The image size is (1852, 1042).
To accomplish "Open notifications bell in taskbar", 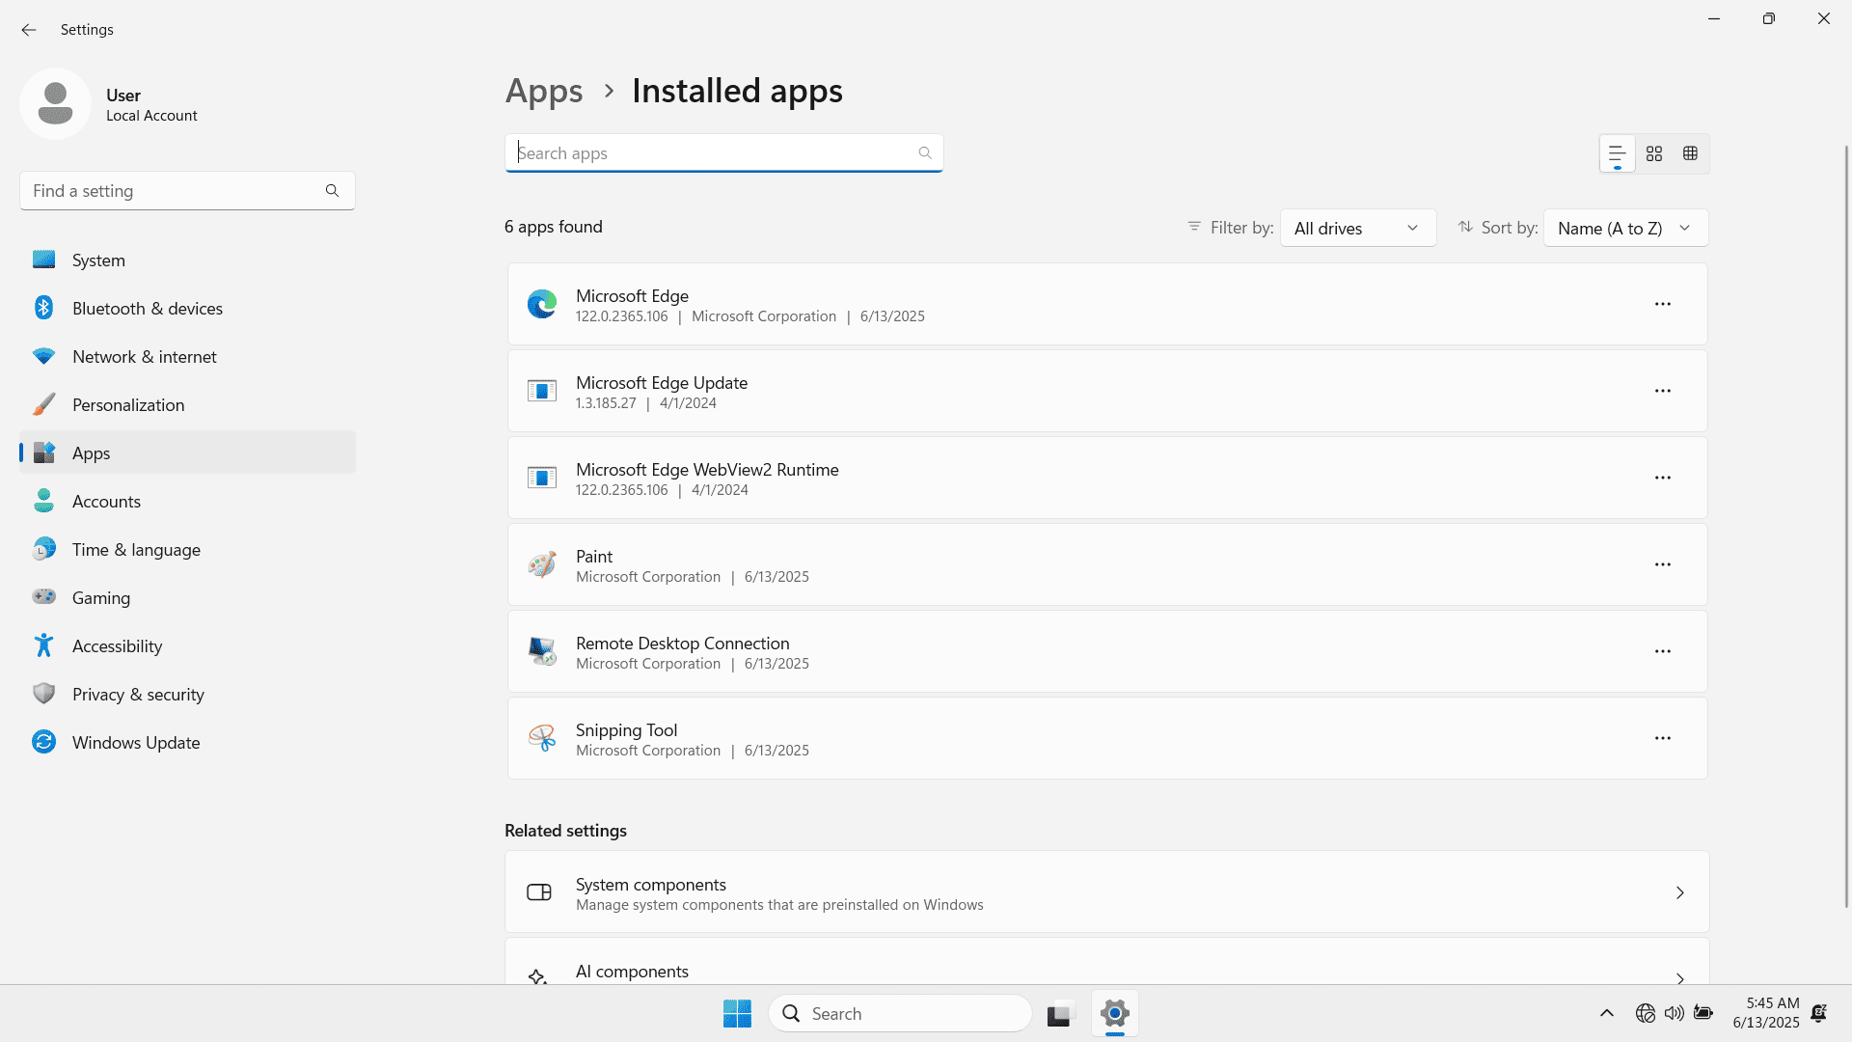I will [1819, 1014].
